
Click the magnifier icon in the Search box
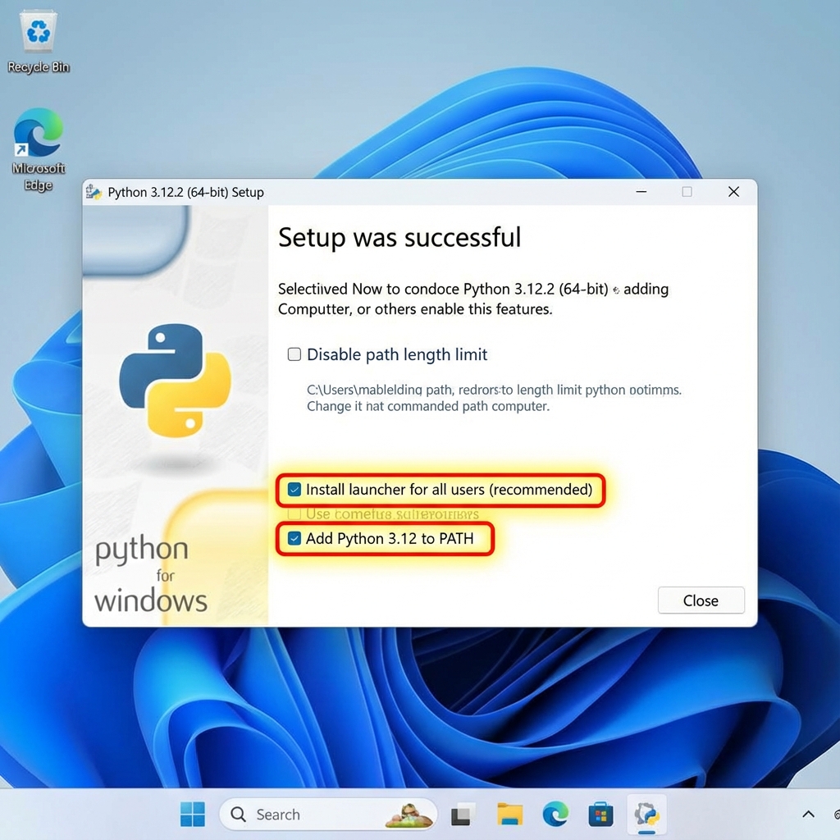pyautogui.click(x=238, y=815)
